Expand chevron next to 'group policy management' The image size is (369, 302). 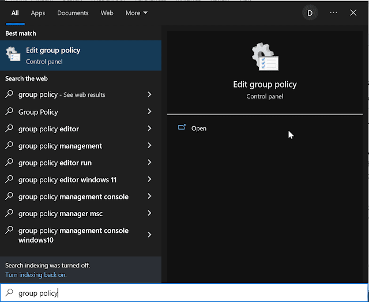coord(149,145)
